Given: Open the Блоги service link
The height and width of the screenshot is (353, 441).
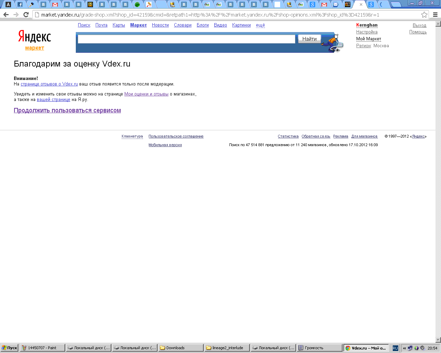Looking at the screenshot, I should (x=203, y=25).
